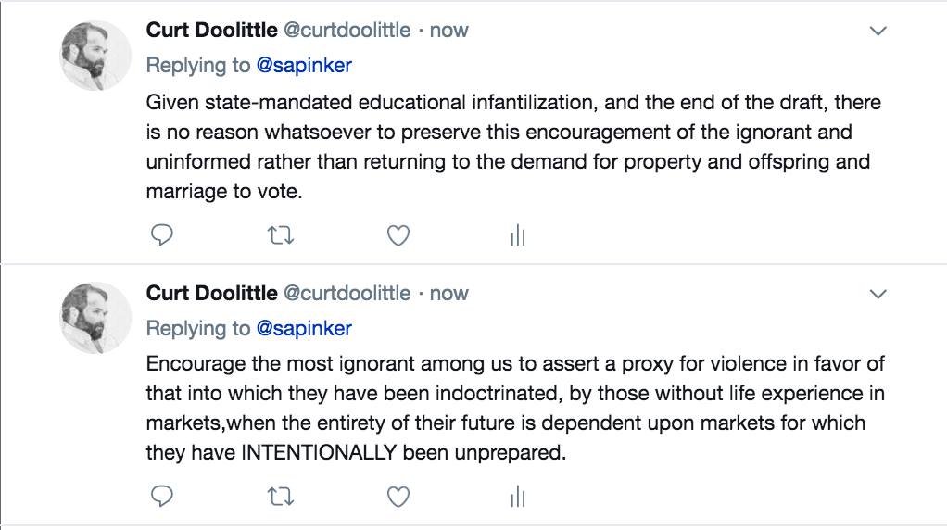Screen dimensions: 947x530
Task: Retweet the second tweet about indoctrination
Action: [x=280, y=498]
